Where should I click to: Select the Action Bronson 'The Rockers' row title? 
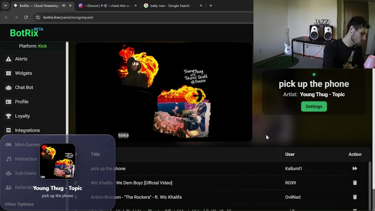(x=136, y=197)
